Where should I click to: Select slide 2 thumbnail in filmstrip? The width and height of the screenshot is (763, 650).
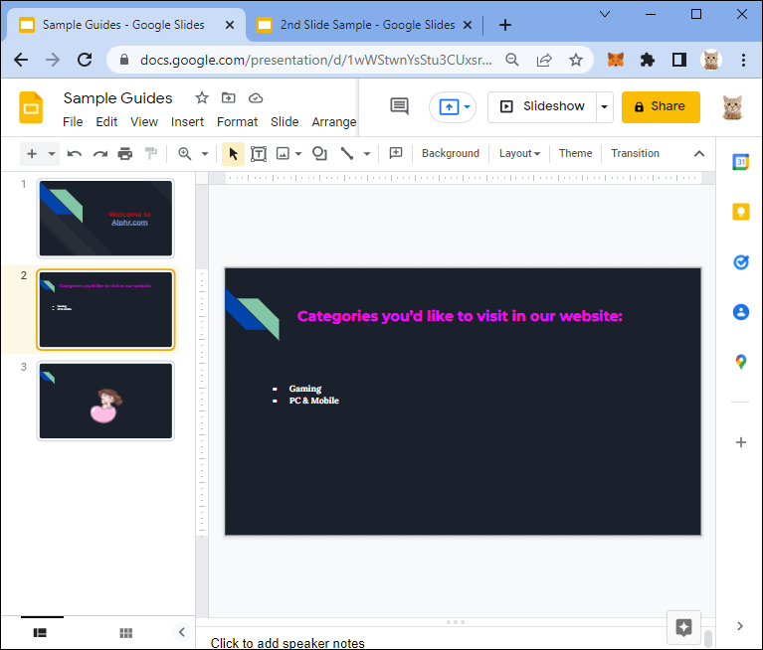tap(105, 310)
